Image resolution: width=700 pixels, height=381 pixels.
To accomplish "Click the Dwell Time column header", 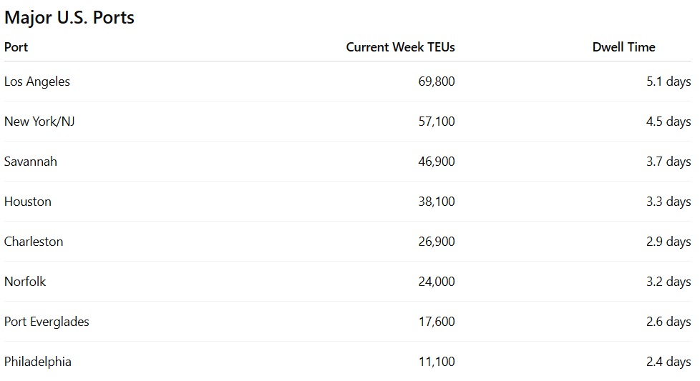I will tap(623, 47).
